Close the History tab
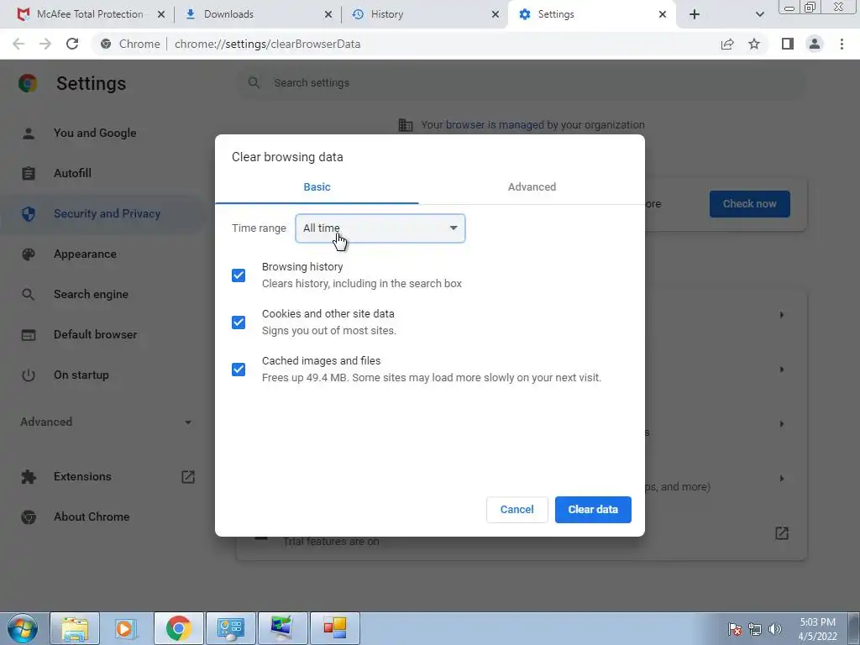The image size is (860, 645). pyautogui.click(x=496, y=14)
